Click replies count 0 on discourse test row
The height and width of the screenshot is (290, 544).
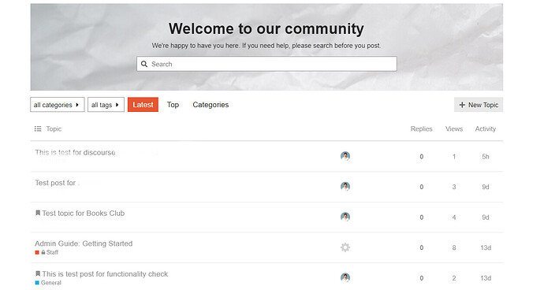tap(422, 157)
